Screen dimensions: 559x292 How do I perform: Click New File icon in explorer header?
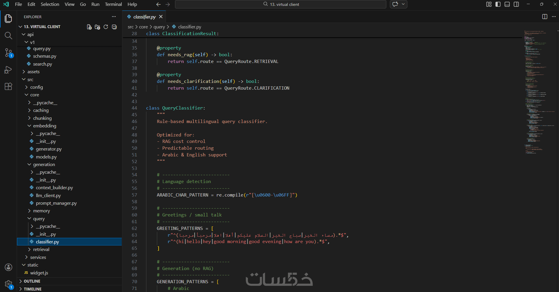tap(89, 27)
